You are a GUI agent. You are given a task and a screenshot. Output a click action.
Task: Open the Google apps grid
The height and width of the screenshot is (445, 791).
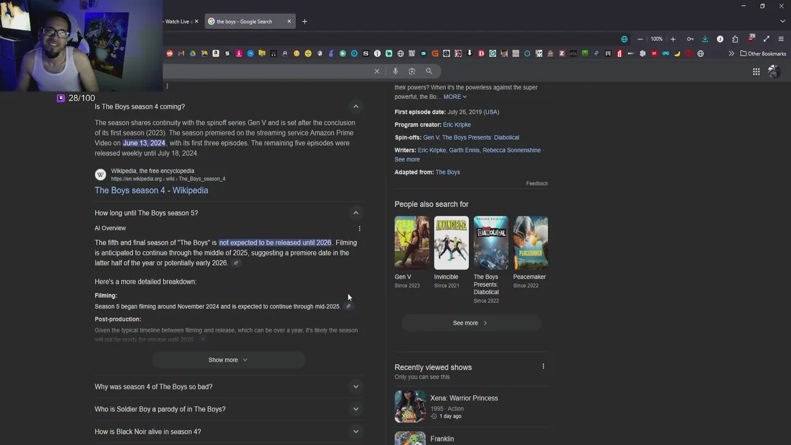[756, 72]
